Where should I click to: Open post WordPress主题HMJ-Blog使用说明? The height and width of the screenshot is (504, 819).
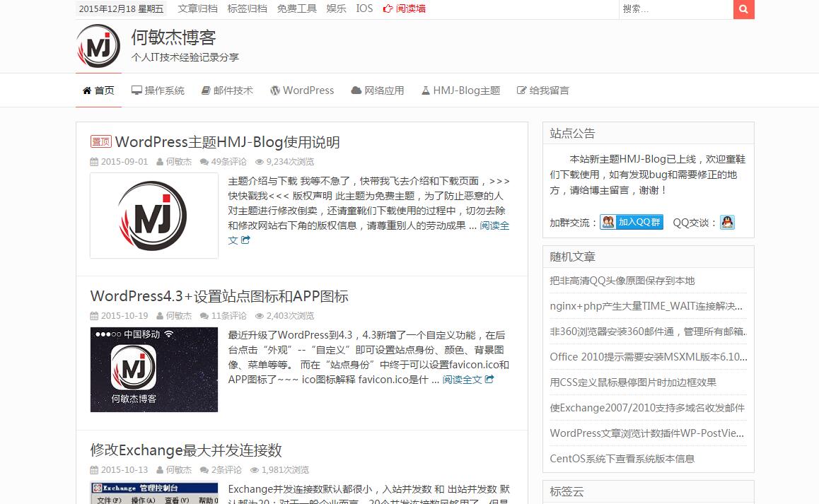227,142
